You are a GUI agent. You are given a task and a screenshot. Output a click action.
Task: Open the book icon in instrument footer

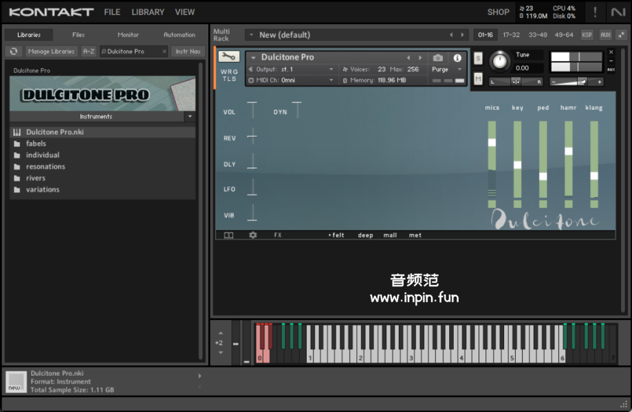(229, 235)
